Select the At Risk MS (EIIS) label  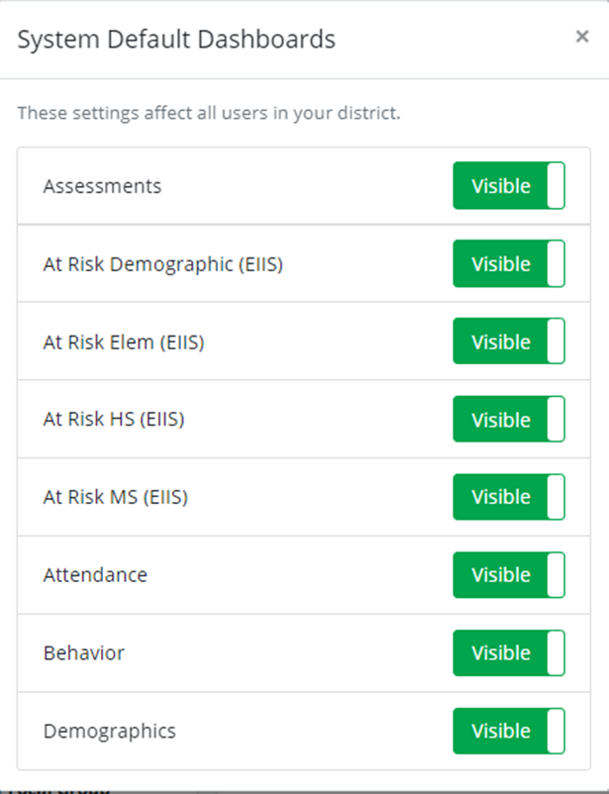(115, 497)
